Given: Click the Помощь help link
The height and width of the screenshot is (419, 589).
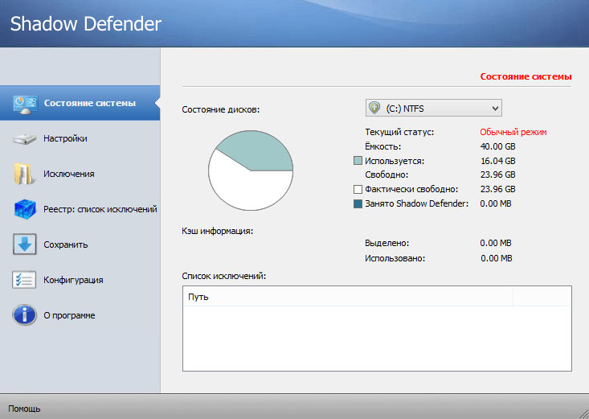Looking at the screenshot, I should 24,409.
